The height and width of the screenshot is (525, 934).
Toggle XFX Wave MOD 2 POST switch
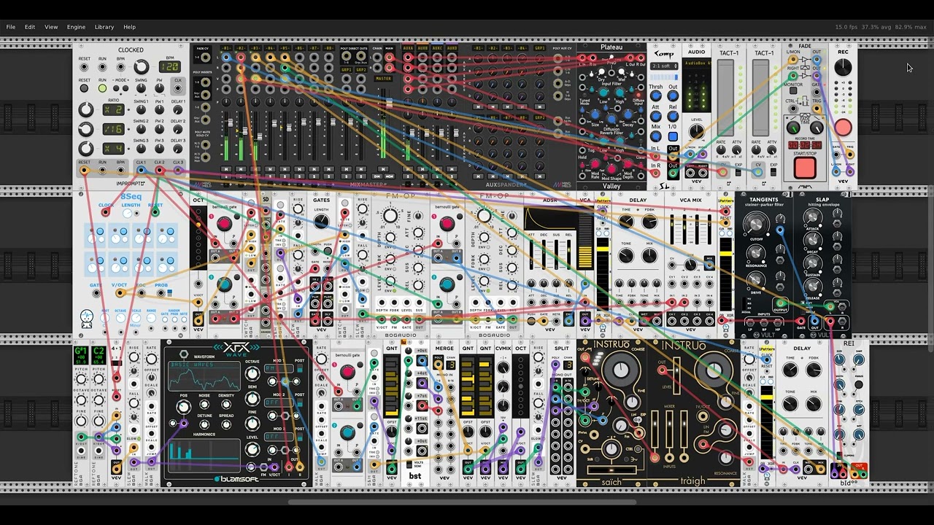[x=299, y=403]
